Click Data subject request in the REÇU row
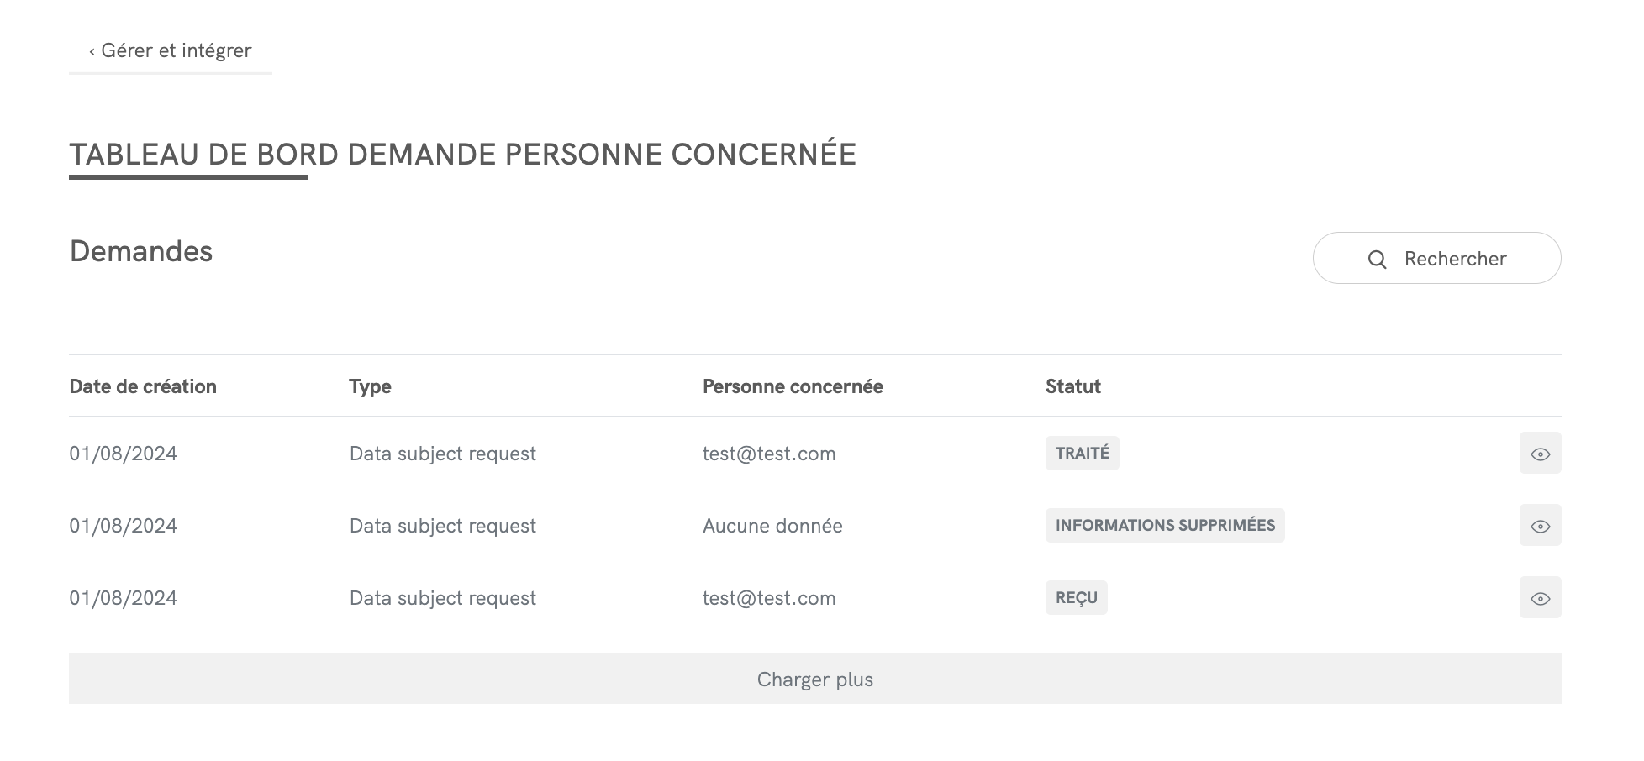The image size is (1644, 761). click(442, 598)
